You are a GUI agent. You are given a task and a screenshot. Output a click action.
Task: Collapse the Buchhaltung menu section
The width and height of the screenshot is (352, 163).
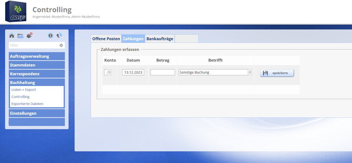[x=37, y=82]
